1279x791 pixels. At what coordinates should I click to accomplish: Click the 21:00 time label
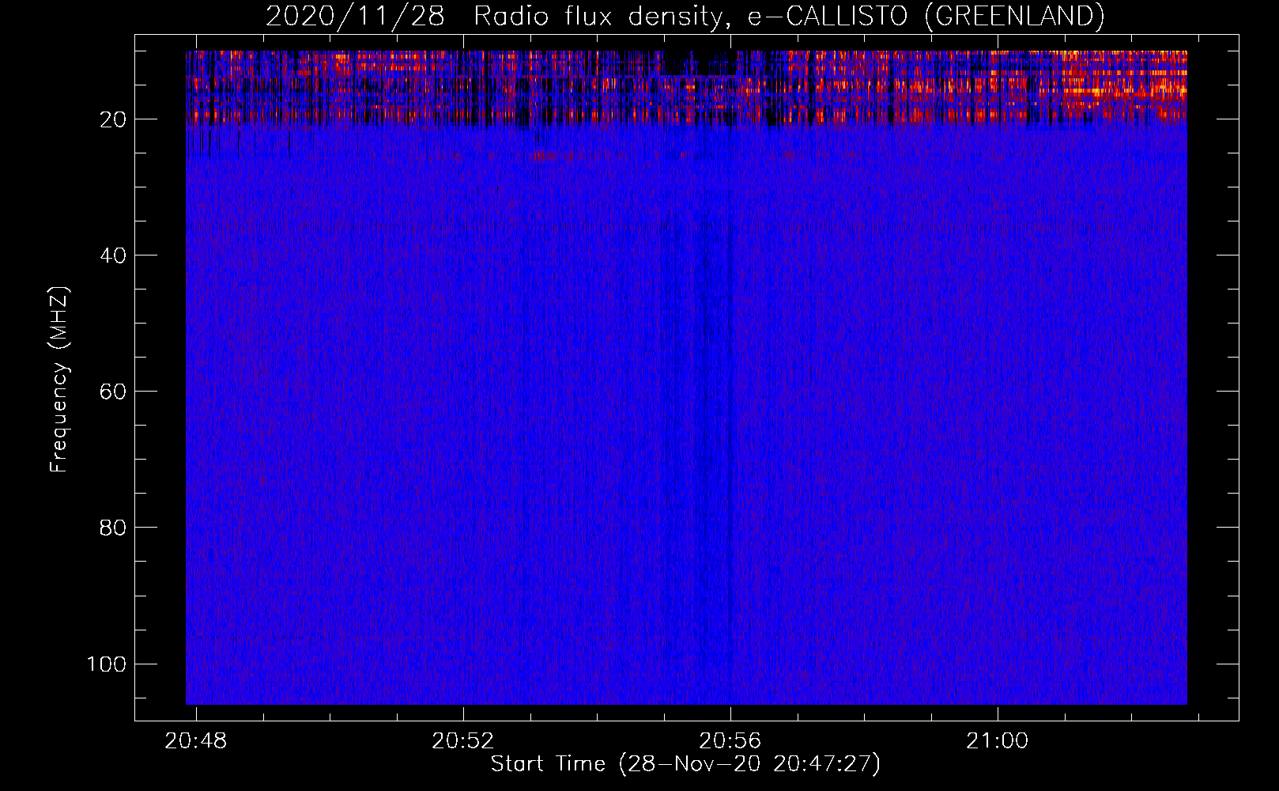(997, 741)
